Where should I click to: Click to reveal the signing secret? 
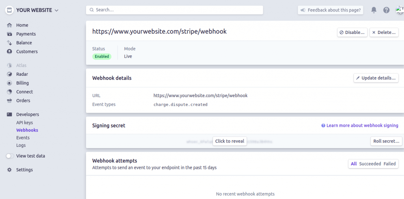pyautogui.click(x=230, y=141)
